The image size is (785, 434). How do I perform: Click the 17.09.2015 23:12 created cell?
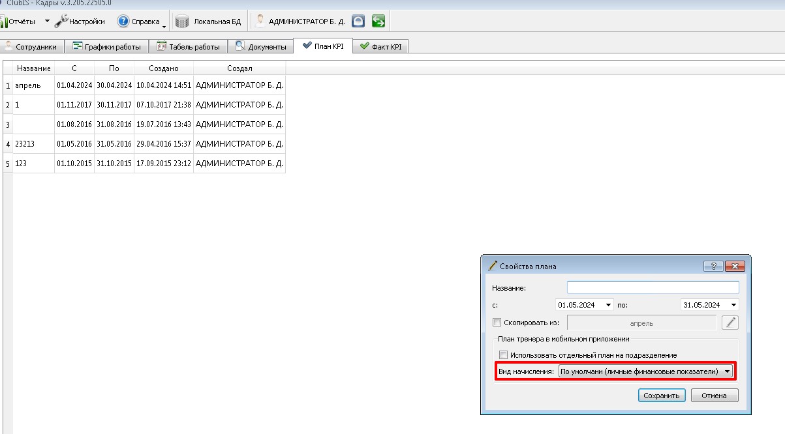tap(164, 164)
